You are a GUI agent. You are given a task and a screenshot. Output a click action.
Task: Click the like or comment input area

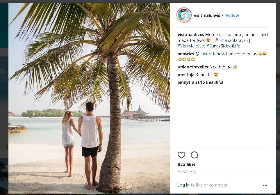[209, 185]
